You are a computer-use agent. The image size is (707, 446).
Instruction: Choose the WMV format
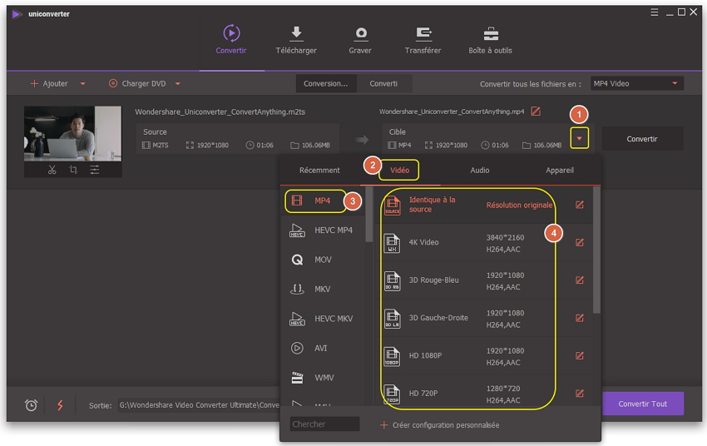point(323,378)
